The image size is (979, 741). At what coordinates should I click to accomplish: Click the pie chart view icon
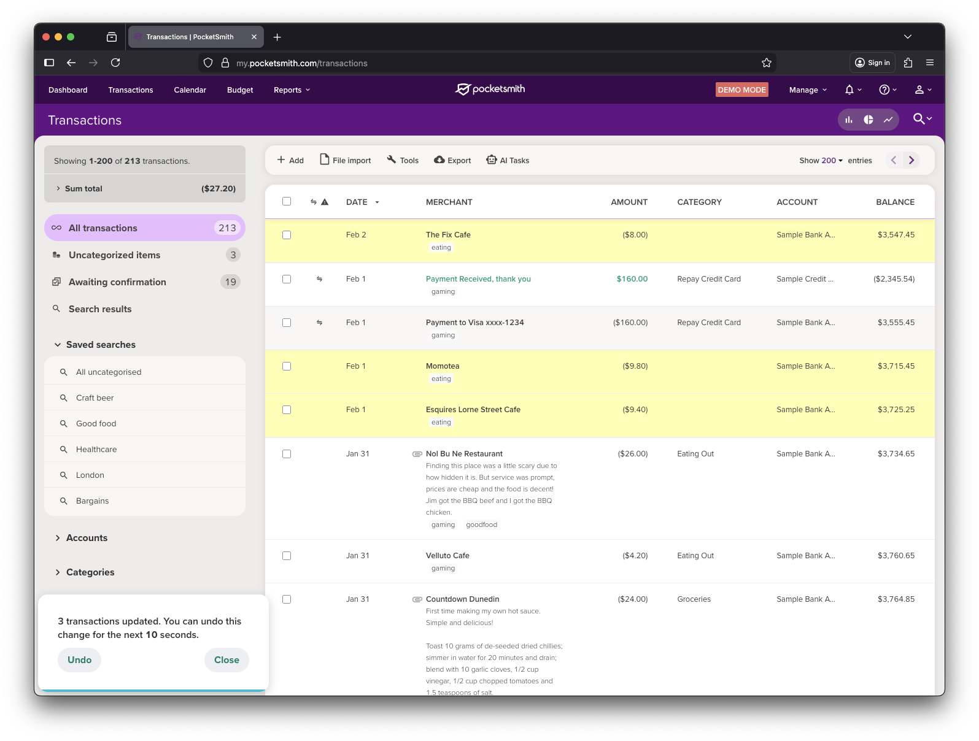[x=869, y=120]
